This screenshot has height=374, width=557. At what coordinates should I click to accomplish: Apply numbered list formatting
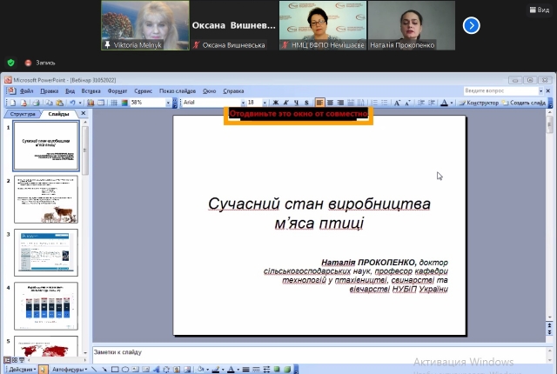click(374, 103)
